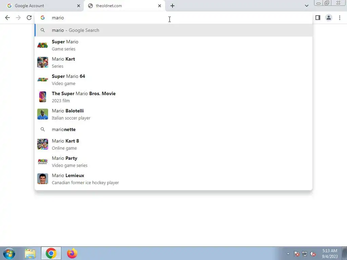Open File Explorer from the taskbar
Viewport: 347px width, 260px height.
point(30,253)
